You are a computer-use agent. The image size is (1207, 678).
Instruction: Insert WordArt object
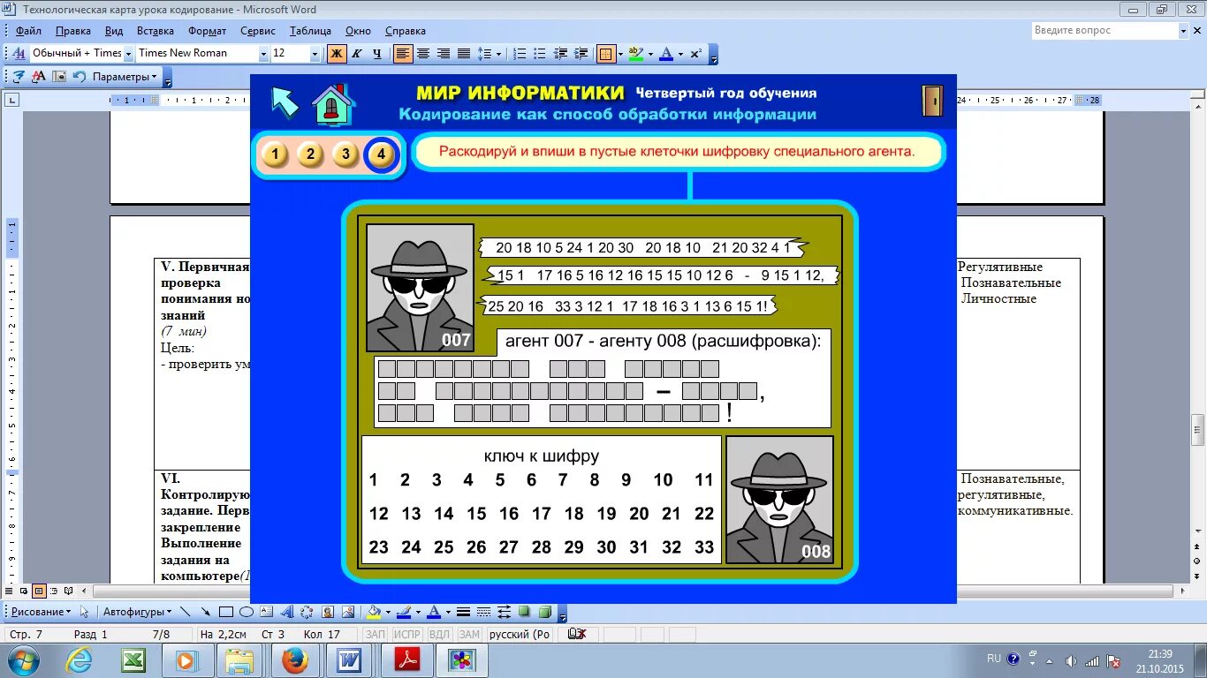287,612
